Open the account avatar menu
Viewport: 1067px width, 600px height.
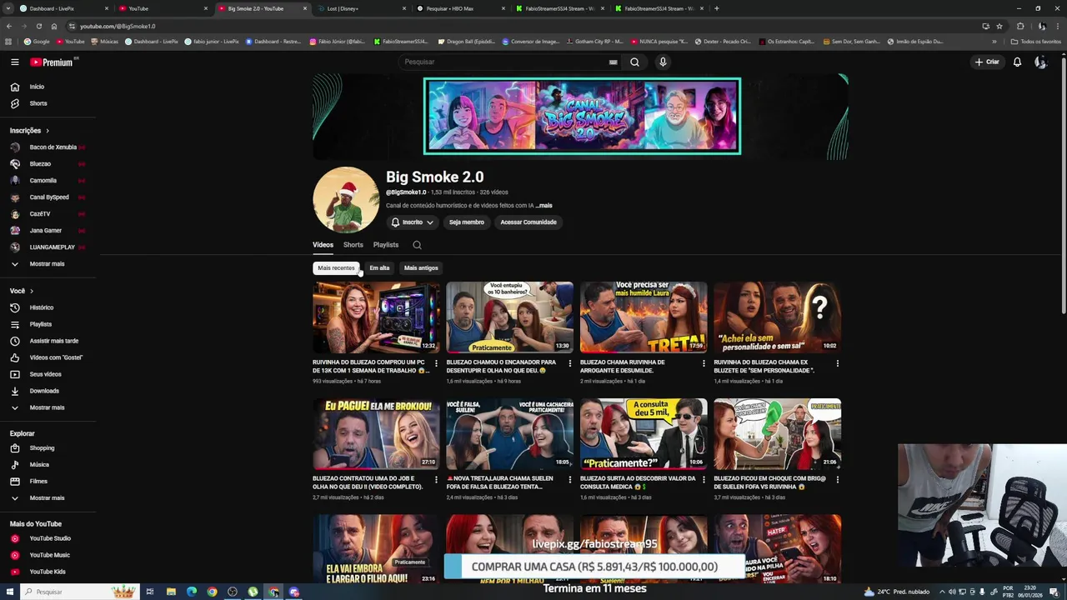click(1040, 62)
